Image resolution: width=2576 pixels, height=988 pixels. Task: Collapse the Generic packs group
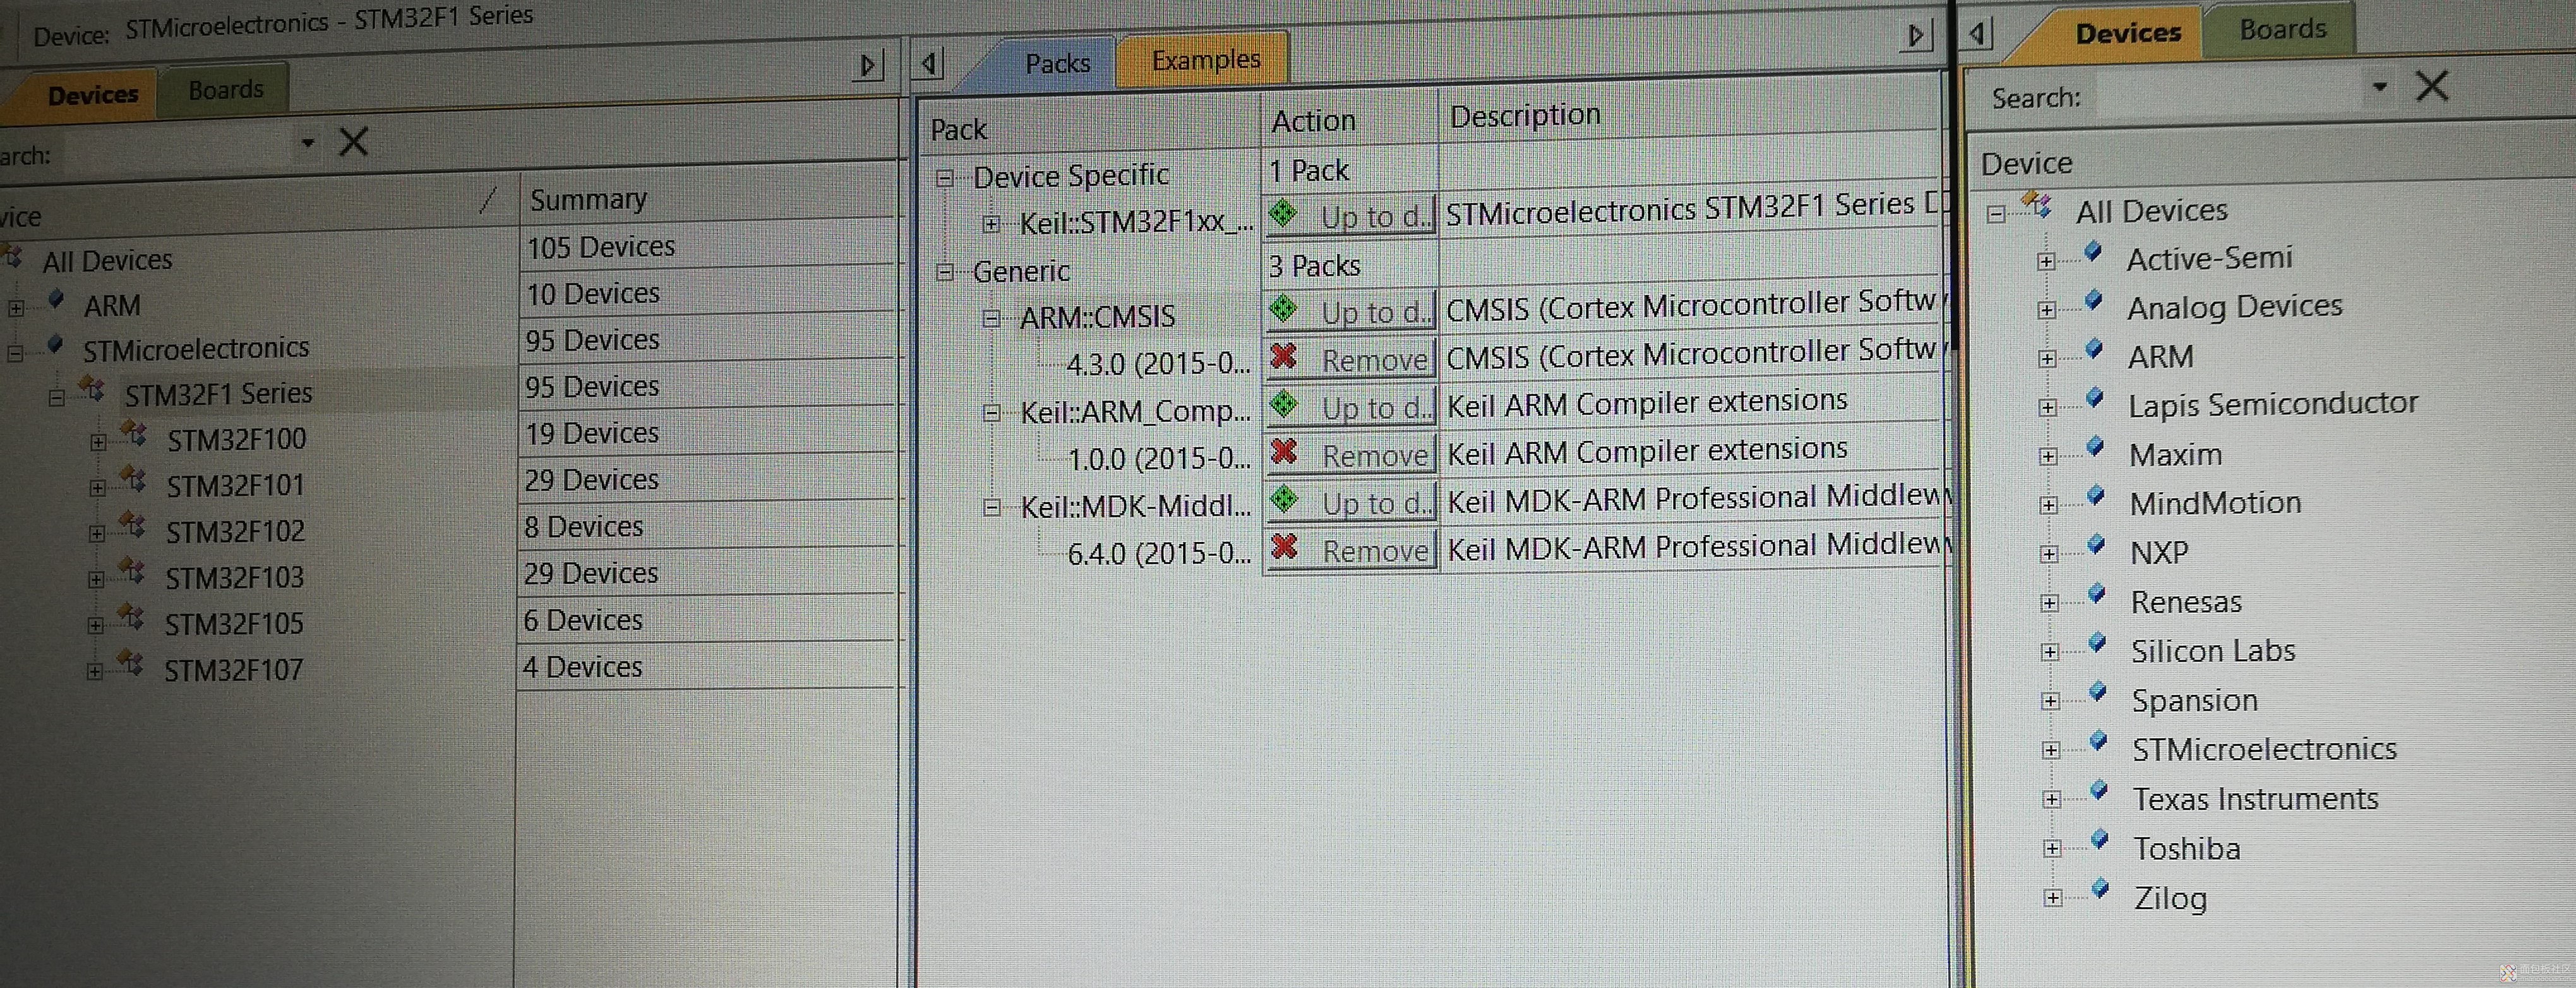pyautogui.click(x=944, y=272)
